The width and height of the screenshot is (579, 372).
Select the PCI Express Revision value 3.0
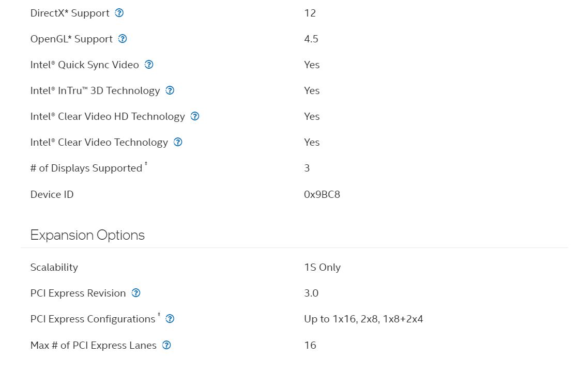[311, 293]
